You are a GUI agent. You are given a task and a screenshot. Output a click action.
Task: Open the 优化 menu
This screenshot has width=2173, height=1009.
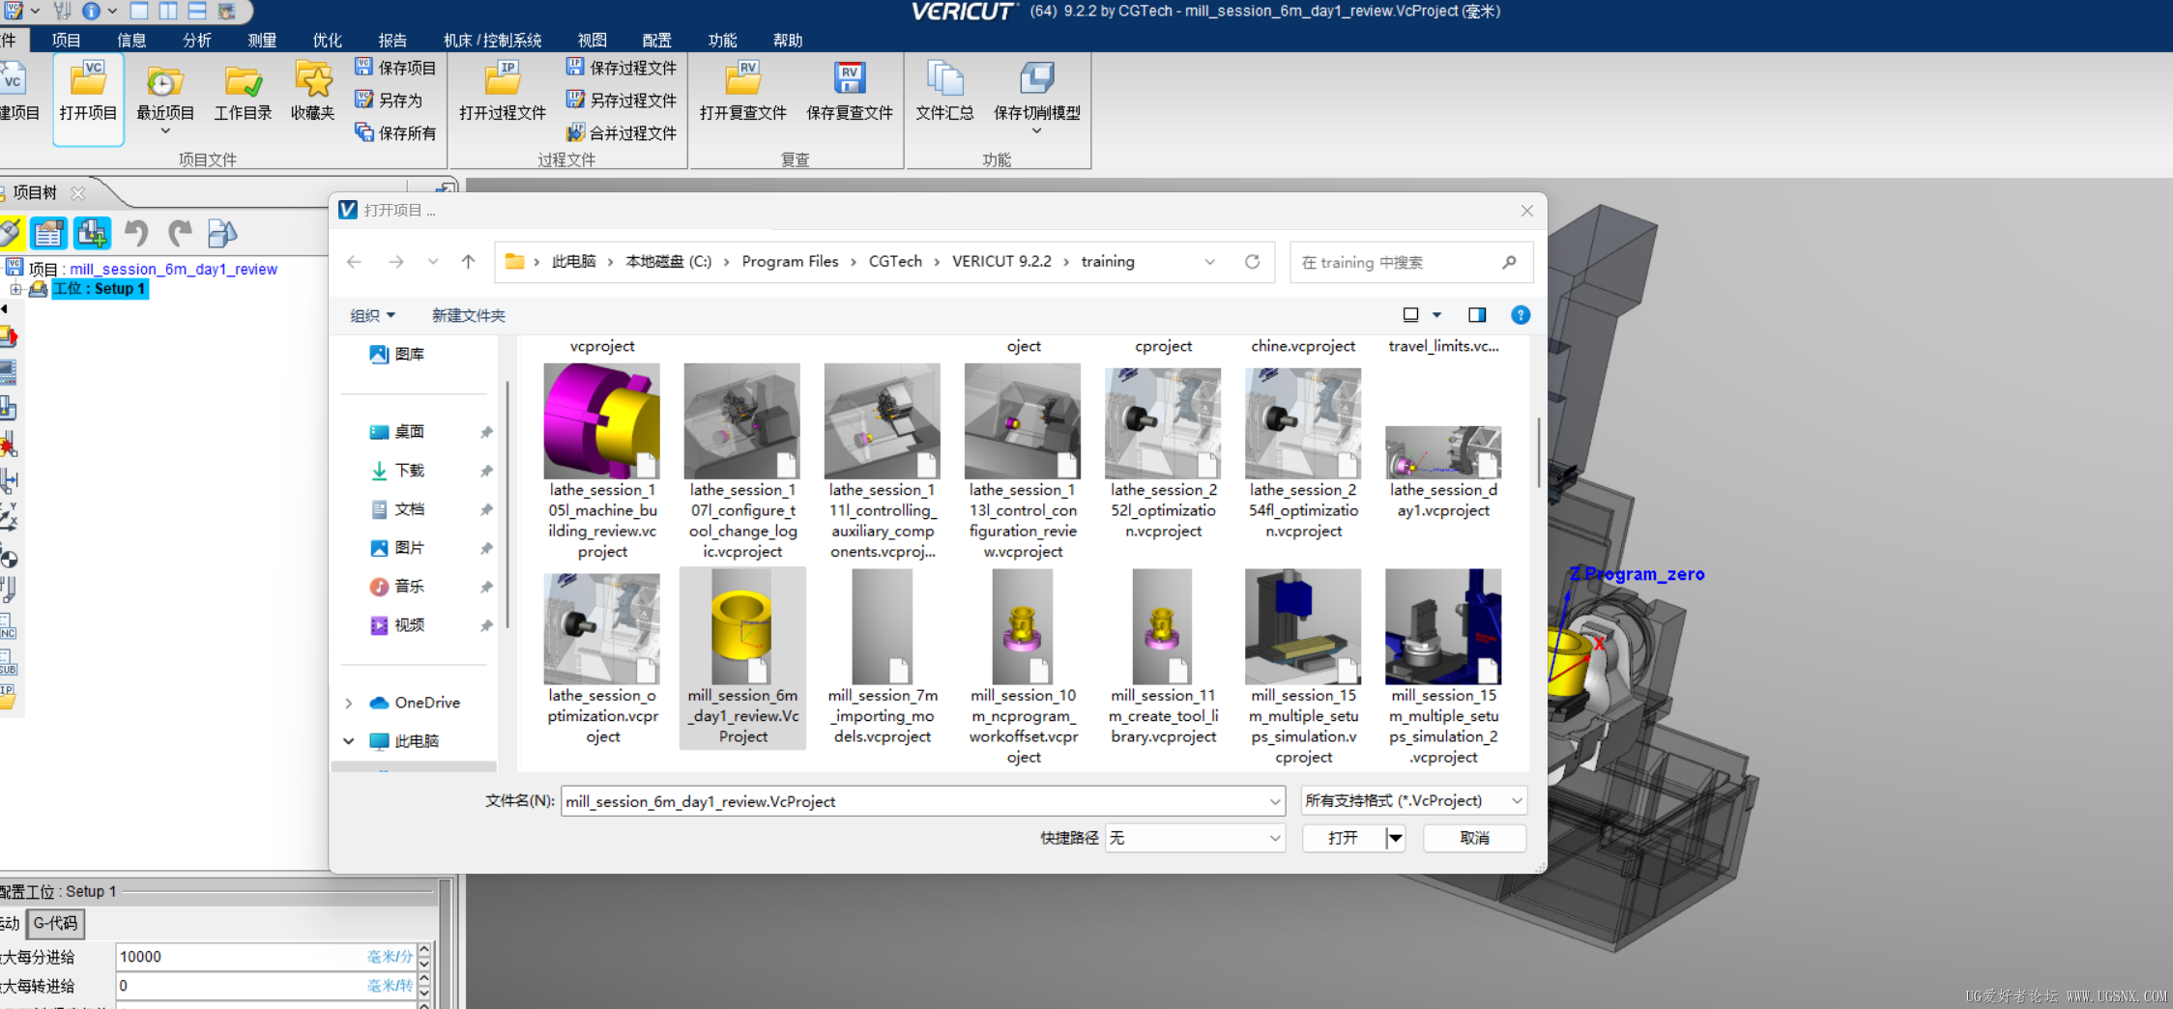point(328,40)
